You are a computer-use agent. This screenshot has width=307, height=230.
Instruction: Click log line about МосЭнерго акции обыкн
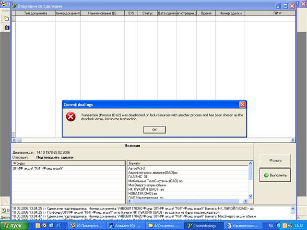(x=134, y=216)
